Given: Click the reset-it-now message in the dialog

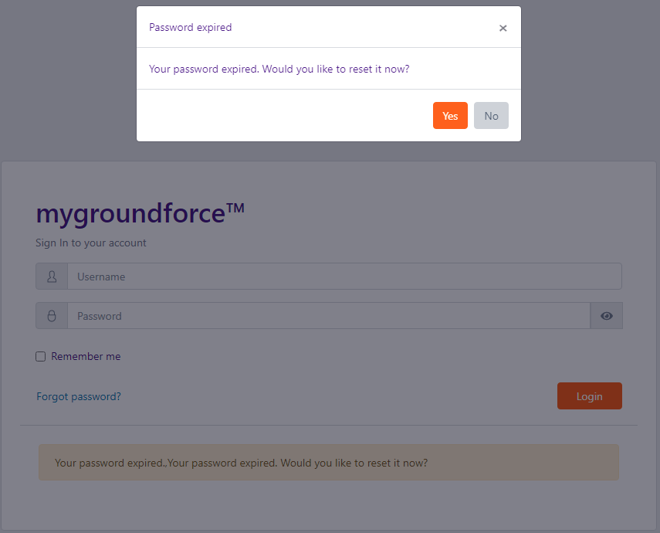Looking at the screenshot, I should 279,69.
